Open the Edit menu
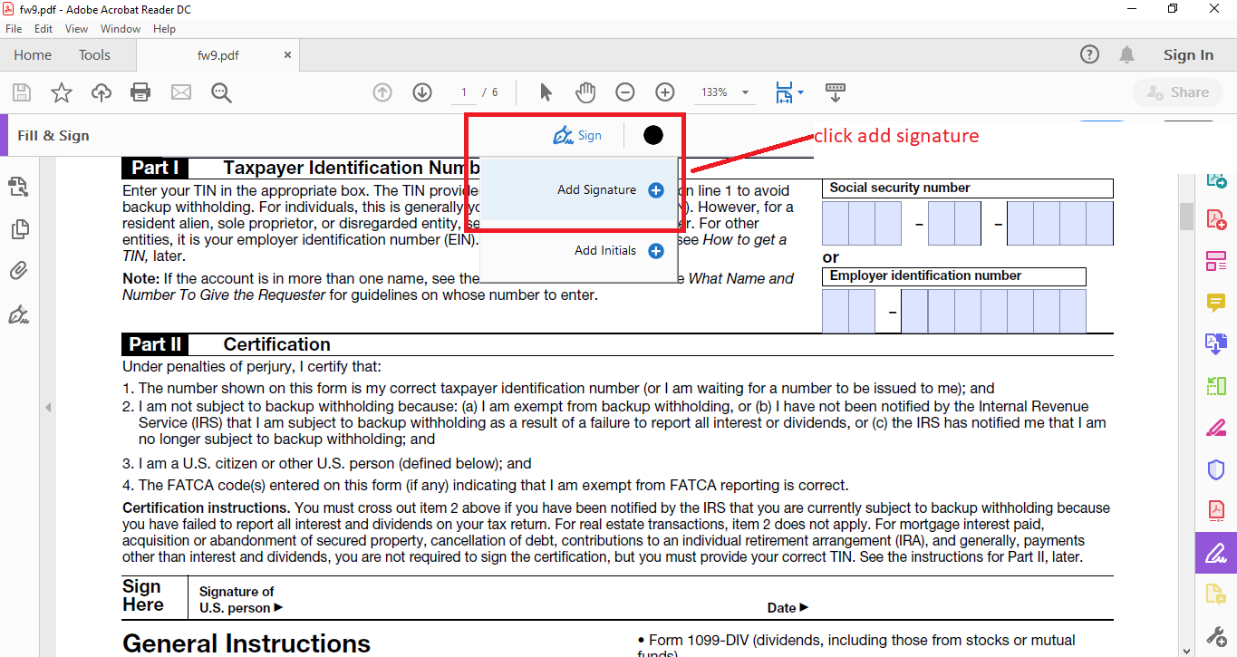 [43, 29]
